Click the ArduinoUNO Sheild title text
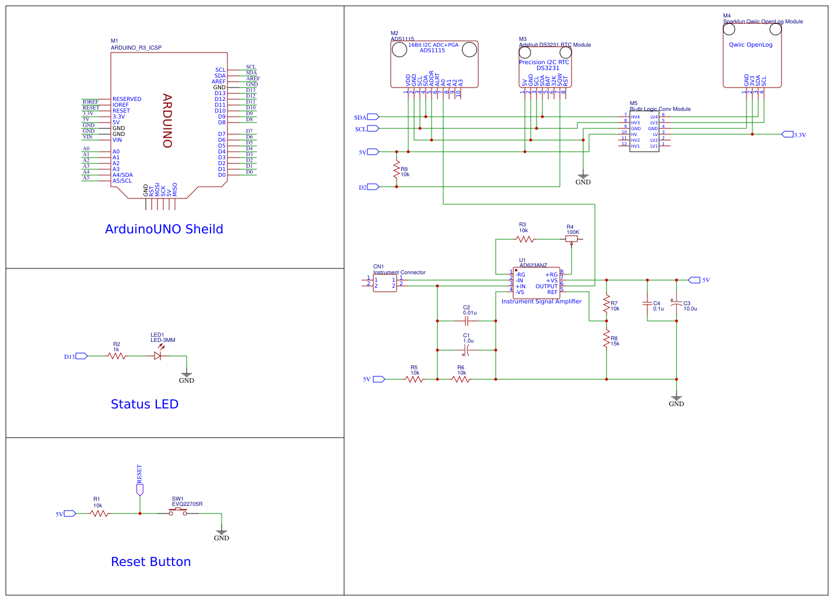The width and height of the screenshot is (834, 601). coord(164,229)
